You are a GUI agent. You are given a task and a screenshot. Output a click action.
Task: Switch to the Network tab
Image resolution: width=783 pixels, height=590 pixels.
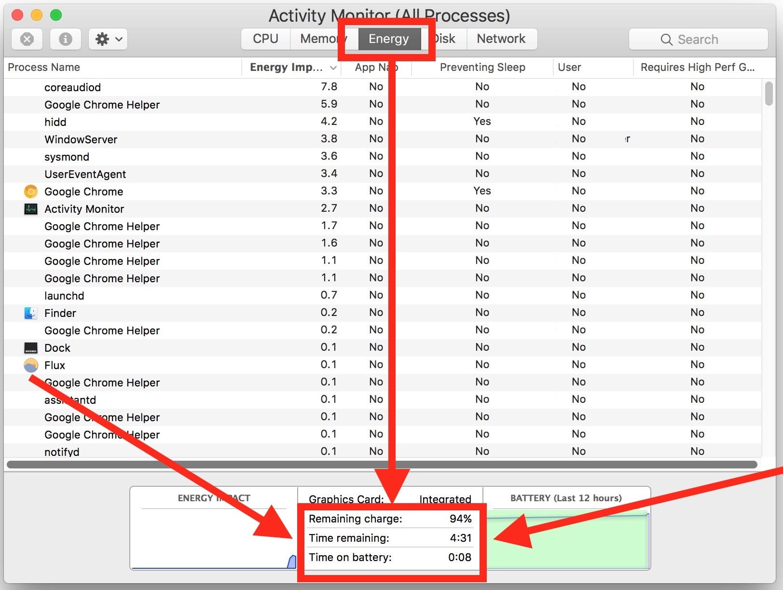click(x=501, y=39)
